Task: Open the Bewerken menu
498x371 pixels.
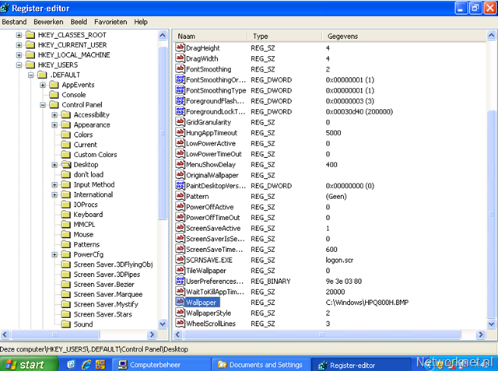Action: (x=48, y=22)
